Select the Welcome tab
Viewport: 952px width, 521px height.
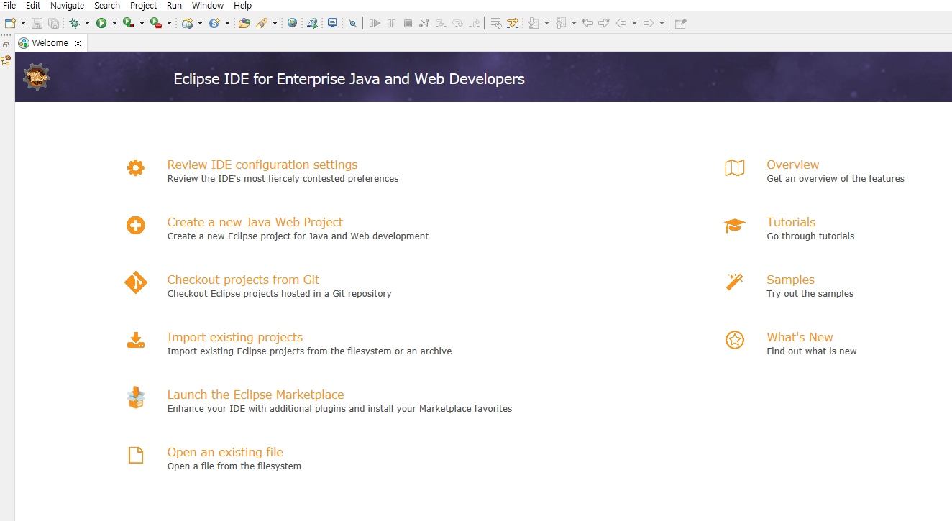[50, 43]
